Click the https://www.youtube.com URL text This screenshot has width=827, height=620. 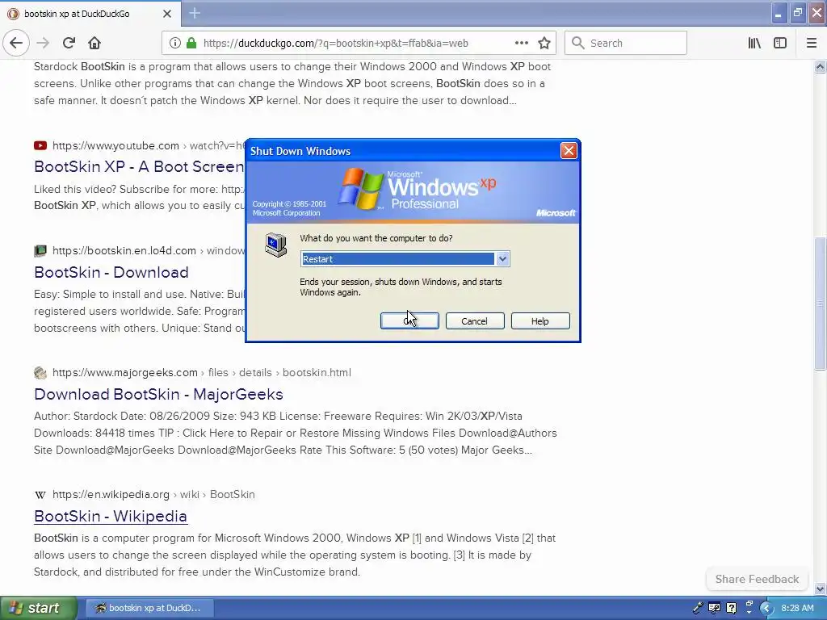click(116, 145)
